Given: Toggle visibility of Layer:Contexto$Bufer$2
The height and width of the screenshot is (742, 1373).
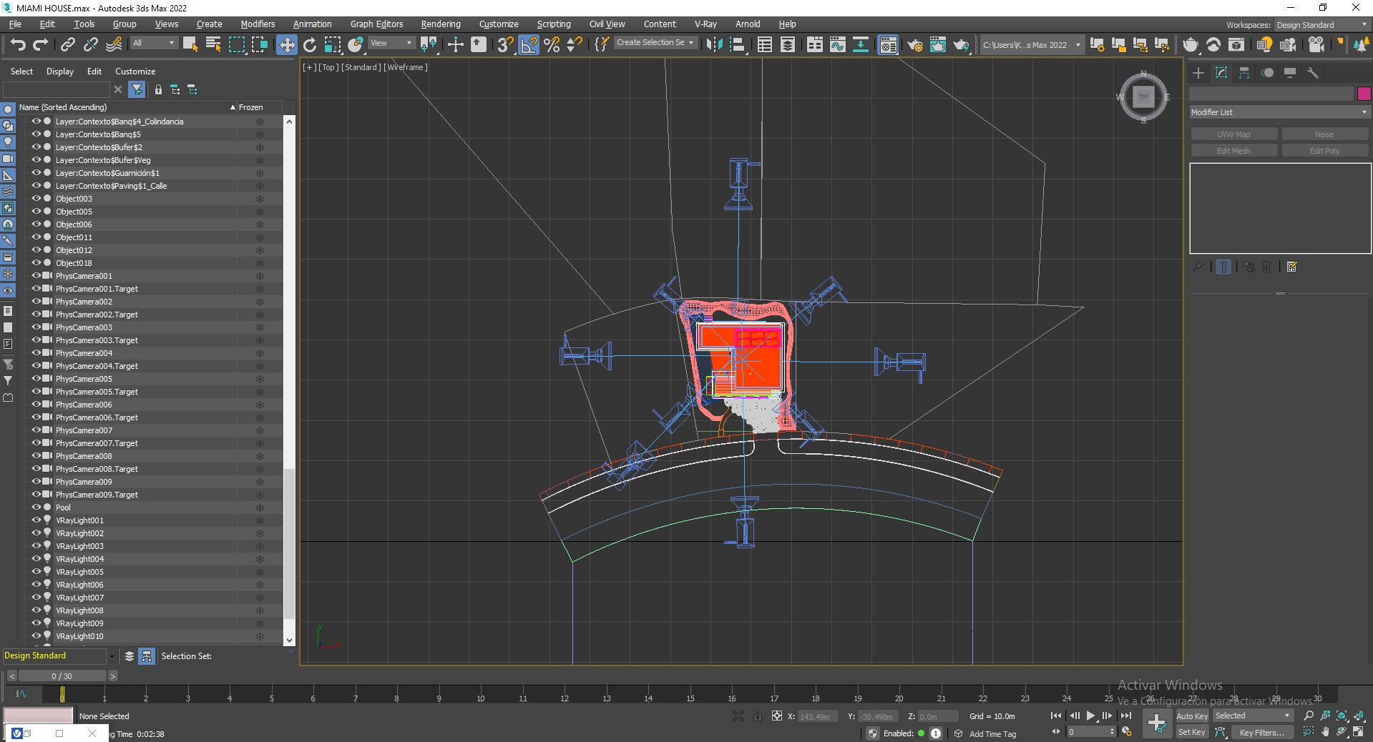Looking at the screenshot, I should (x=36, y=147).
